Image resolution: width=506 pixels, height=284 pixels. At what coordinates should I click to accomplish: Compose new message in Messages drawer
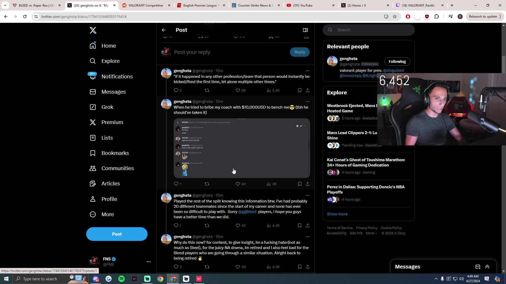[478, 267]
